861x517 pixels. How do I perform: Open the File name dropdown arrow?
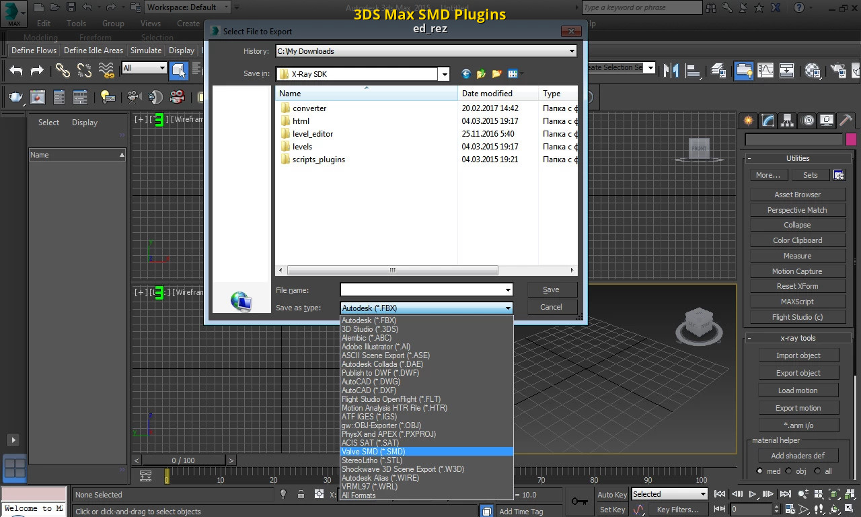pos(508,290)
